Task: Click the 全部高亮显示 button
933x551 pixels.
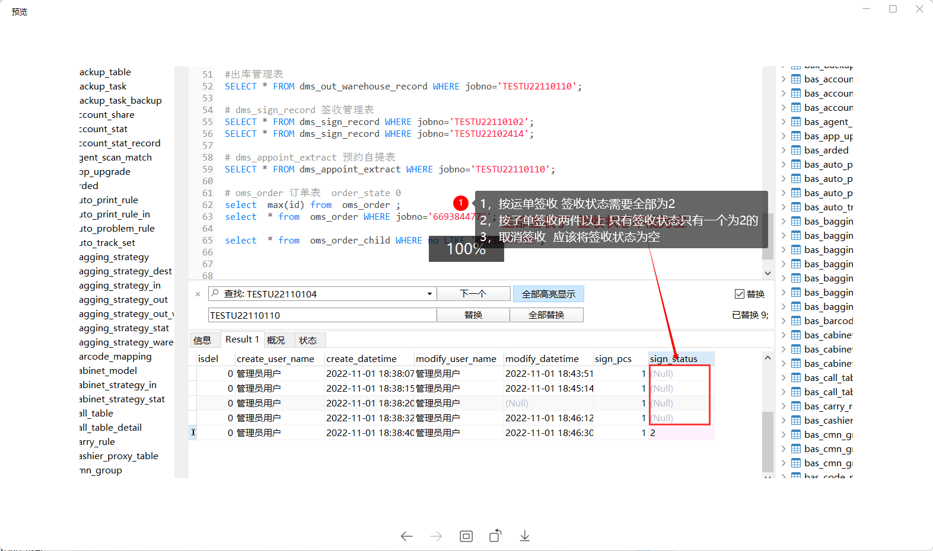Action: (x=549, y=294)
